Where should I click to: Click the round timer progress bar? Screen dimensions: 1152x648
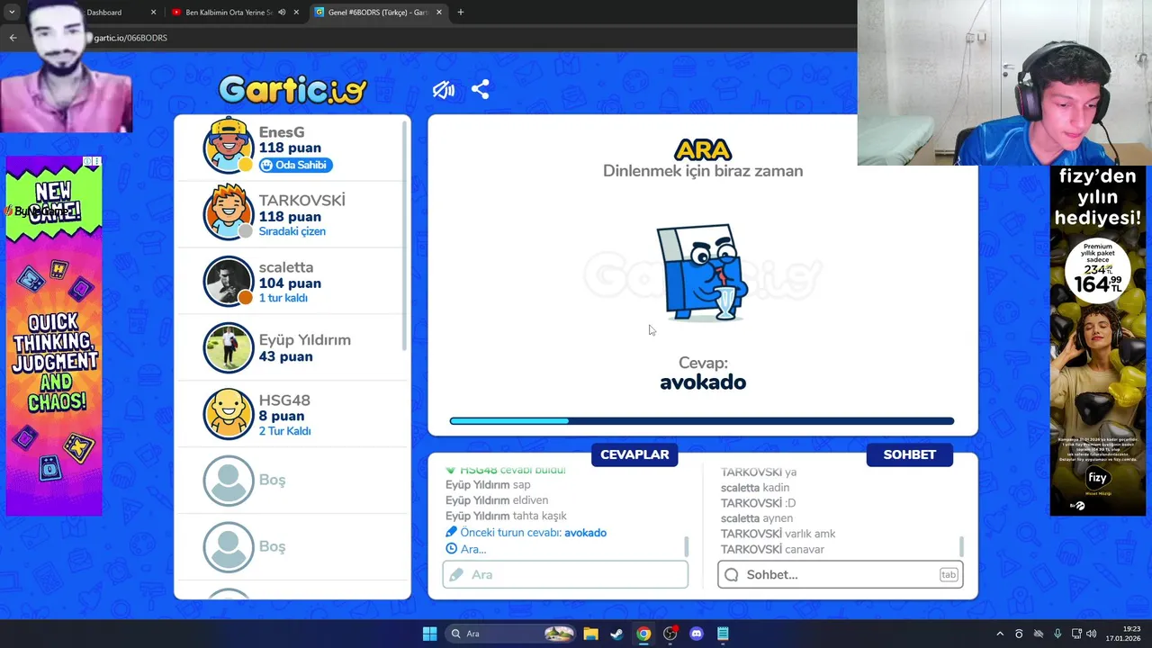[702, 420]
